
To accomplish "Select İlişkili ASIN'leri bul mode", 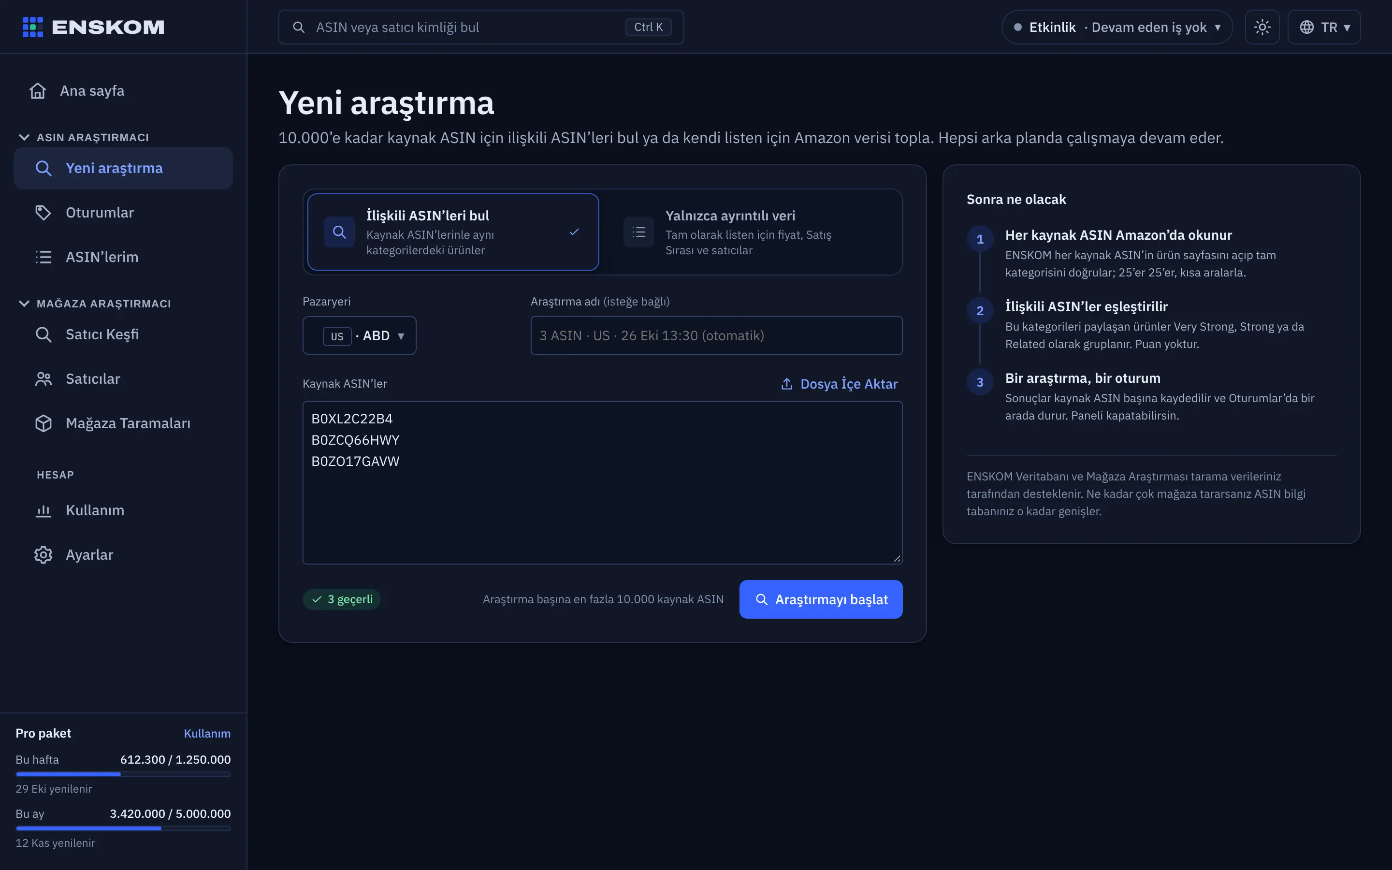I will point(453,232).
